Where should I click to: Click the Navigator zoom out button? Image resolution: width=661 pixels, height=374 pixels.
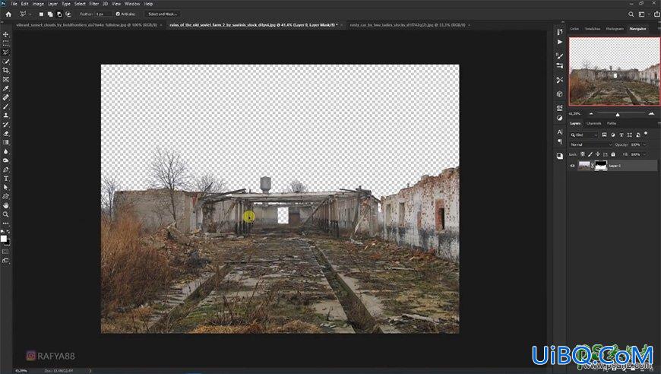click(590, 114)
